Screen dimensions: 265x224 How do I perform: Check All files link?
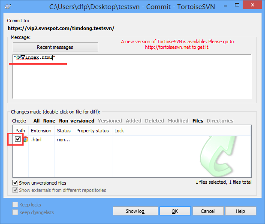pos(36,121)
